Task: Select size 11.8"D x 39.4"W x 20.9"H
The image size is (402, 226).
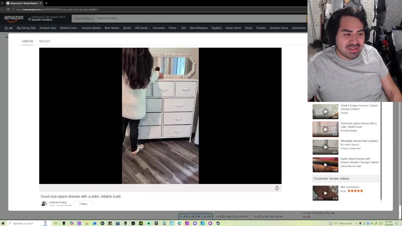Action: coord(232,217)
